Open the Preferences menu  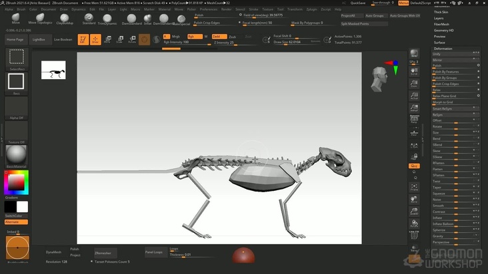pos(208,9)
